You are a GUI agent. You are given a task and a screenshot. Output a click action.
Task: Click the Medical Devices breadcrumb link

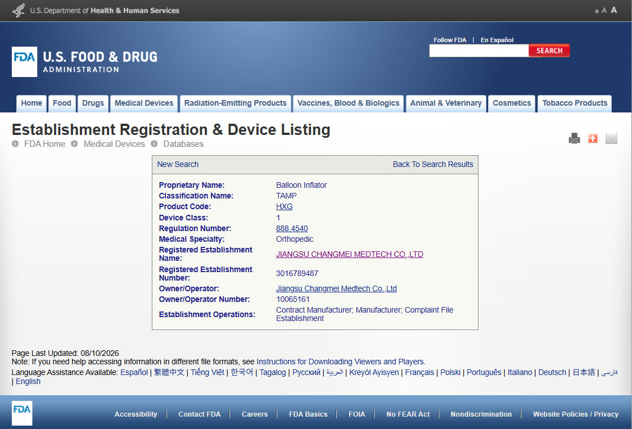pyautogui.click(x=114, y=144)
